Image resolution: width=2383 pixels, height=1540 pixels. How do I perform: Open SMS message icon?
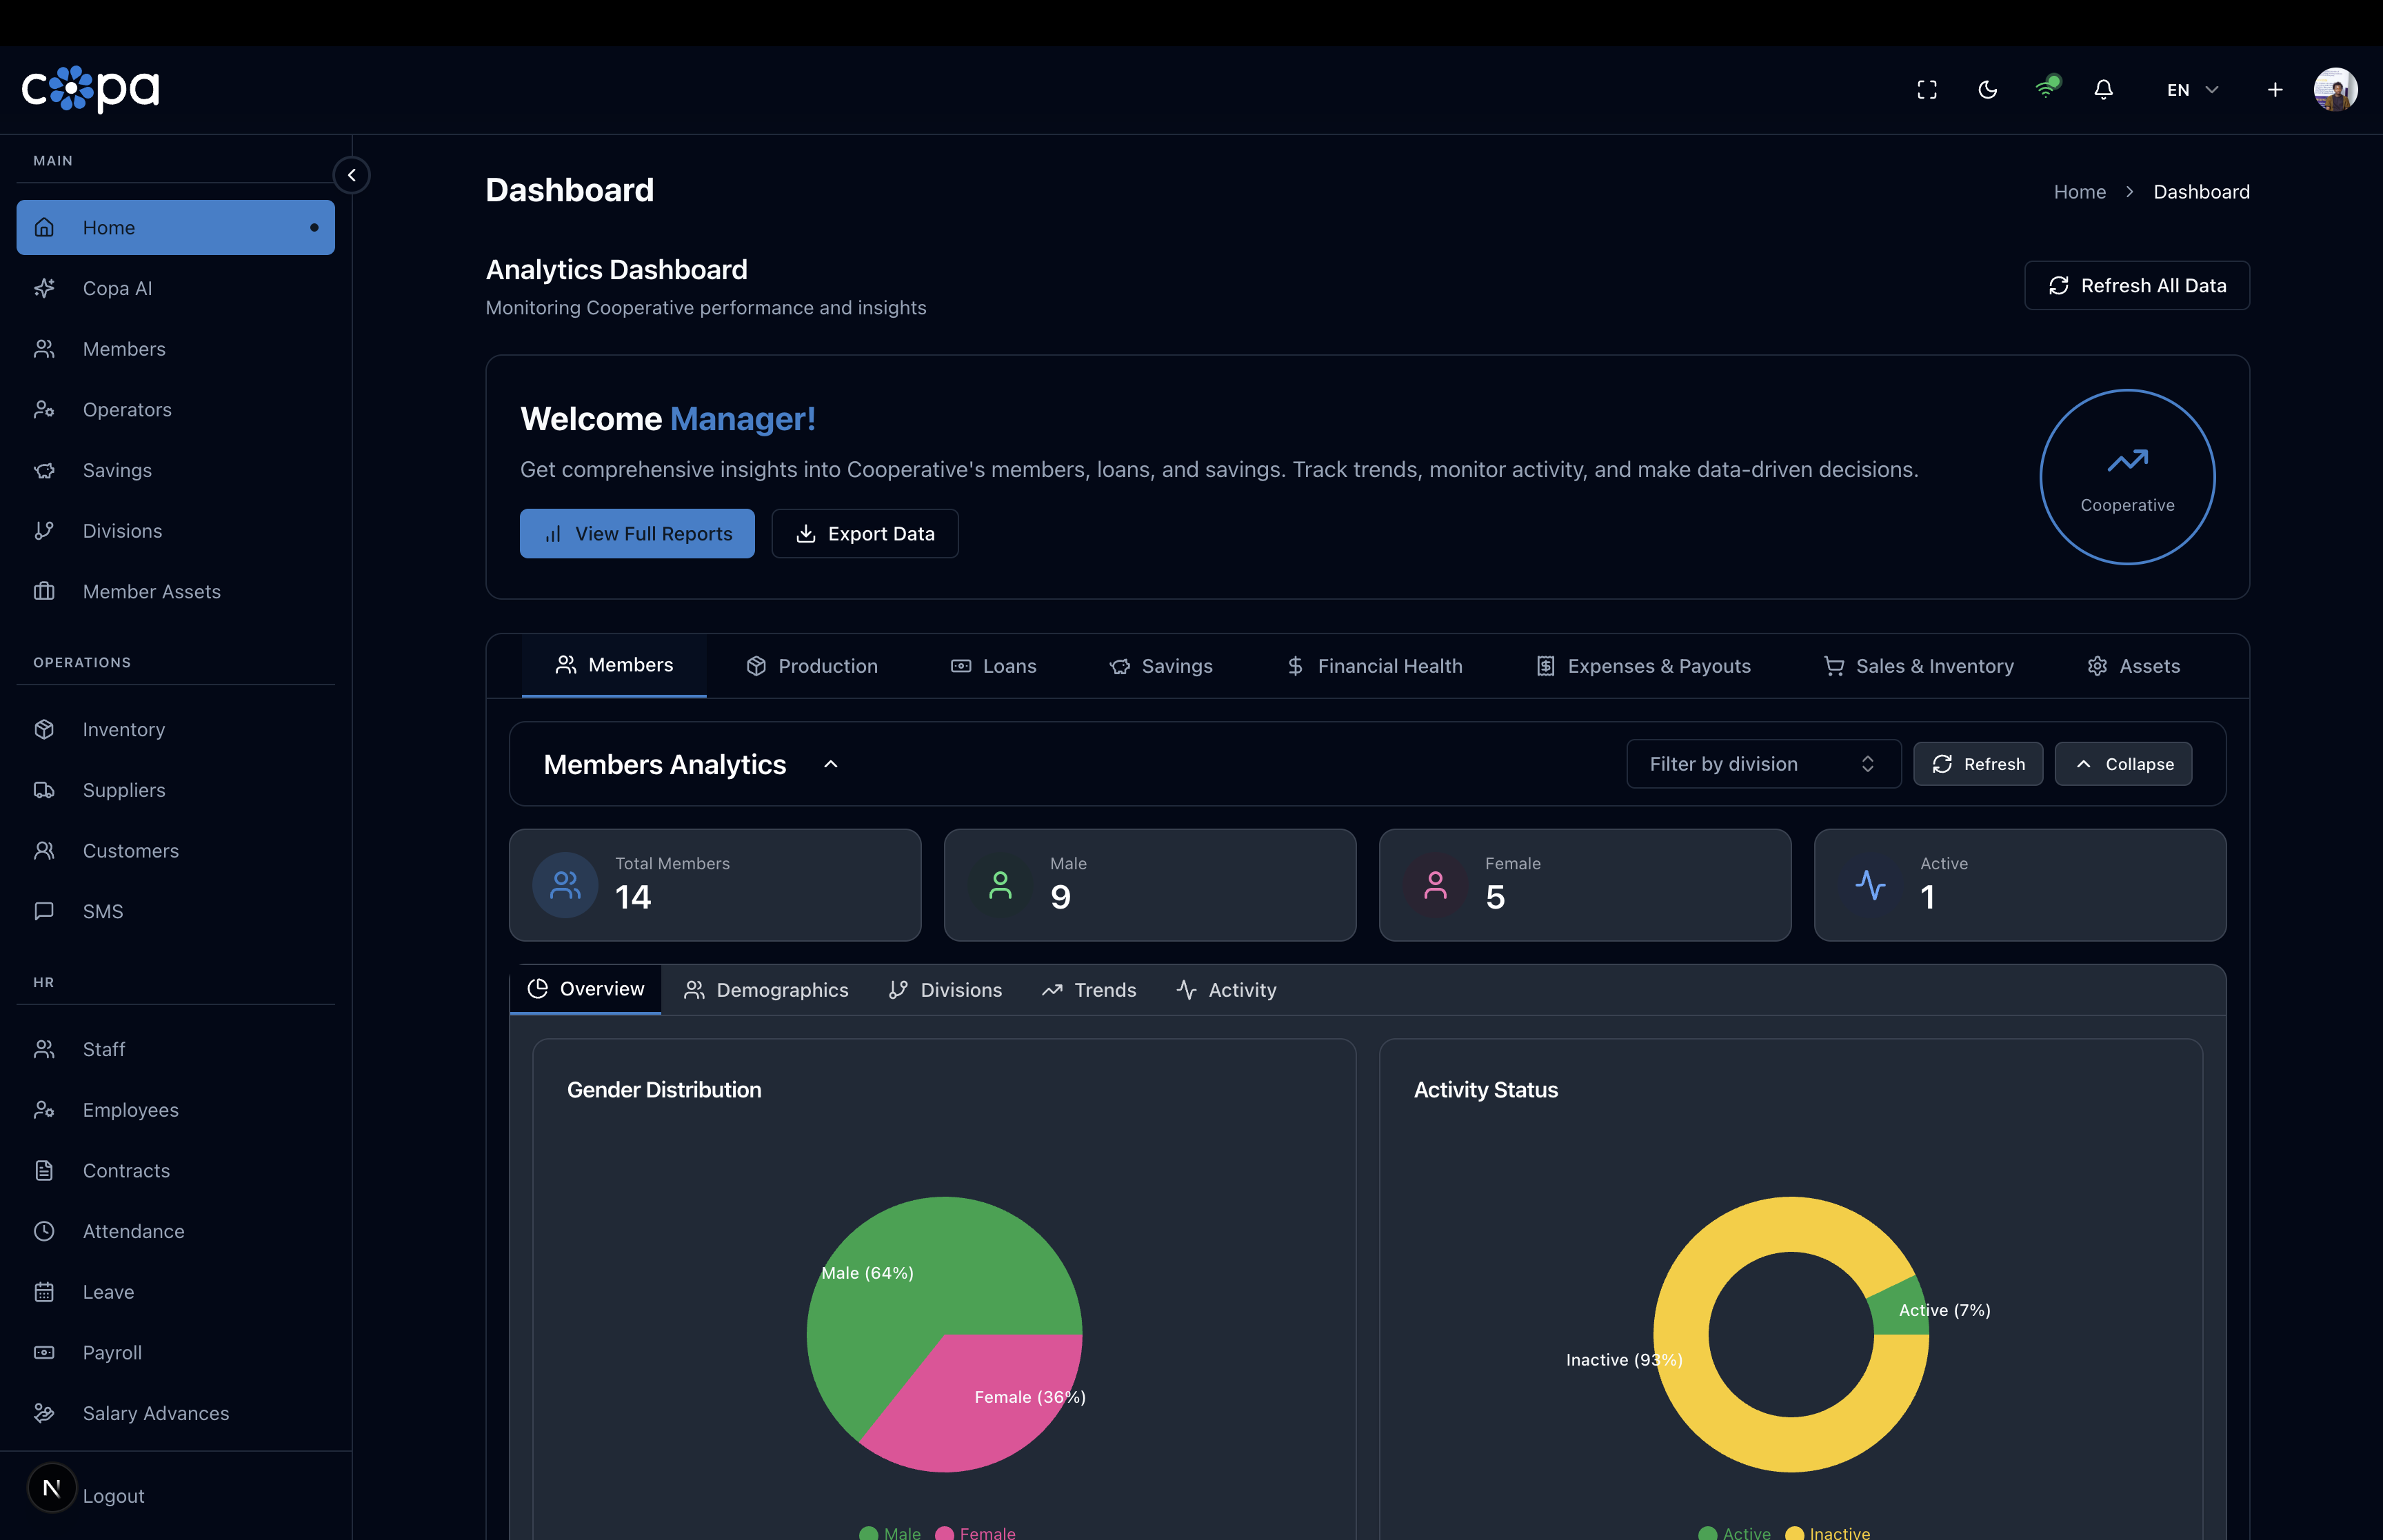tap(44, 911)
